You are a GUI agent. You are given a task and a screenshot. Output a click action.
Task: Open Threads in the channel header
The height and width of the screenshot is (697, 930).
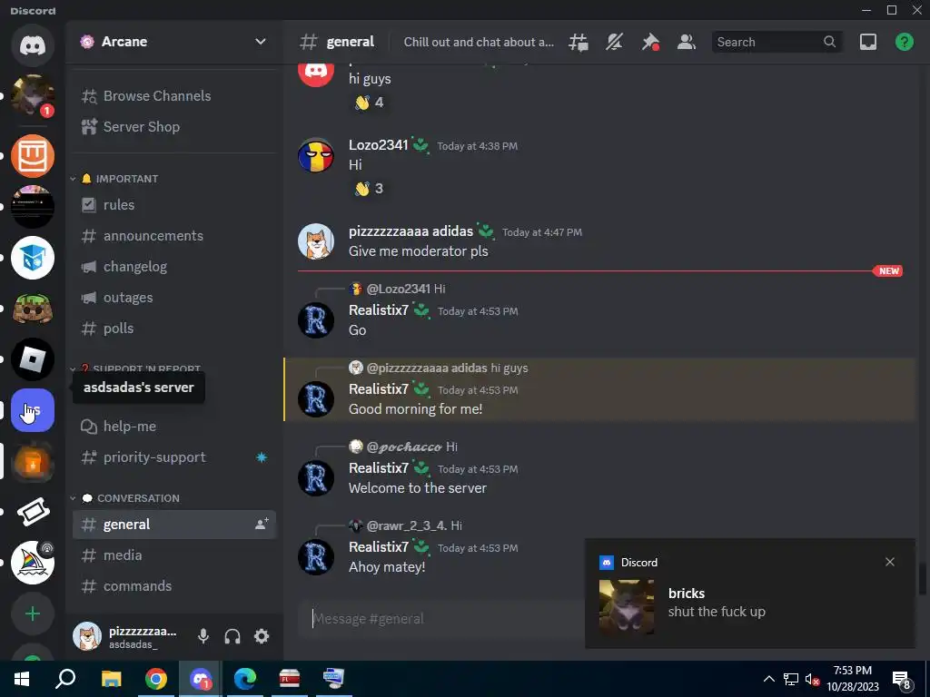tap(579, 42)
